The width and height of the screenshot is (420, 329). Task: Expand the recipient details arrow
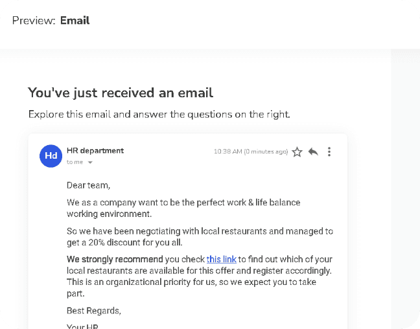(90, 162)
